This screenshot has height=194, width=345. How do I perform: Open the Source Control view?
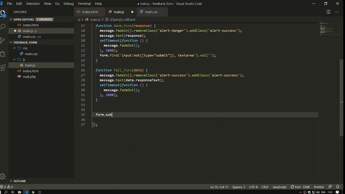[x=3, y=40]
